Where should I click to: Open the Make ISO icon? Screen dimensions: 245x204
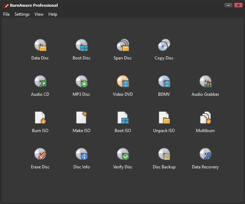(x=82, y=117)
